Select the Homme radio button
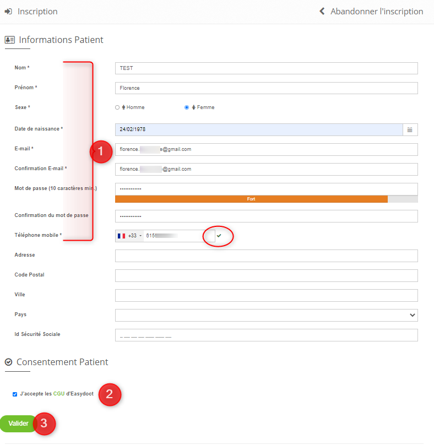This screenshot has width=434, height=445. click(x=117, y=107)
